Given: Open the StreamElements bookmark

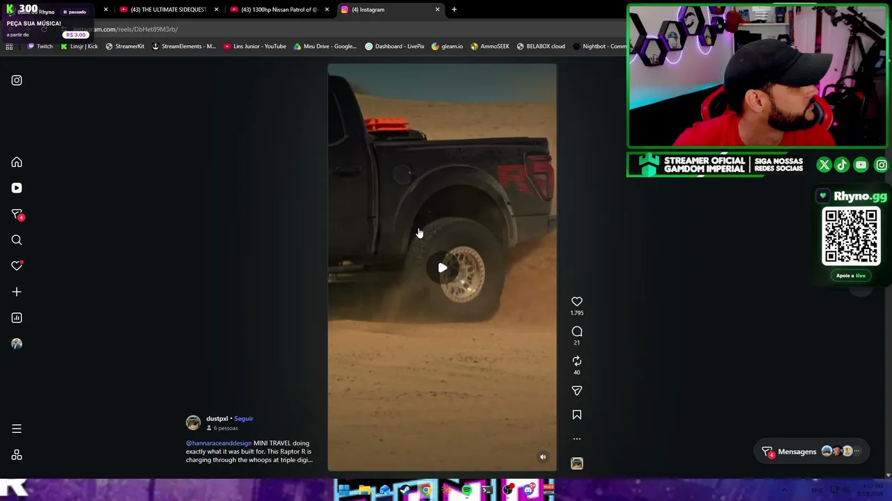Looking at the screenshot, I should 184,47.
